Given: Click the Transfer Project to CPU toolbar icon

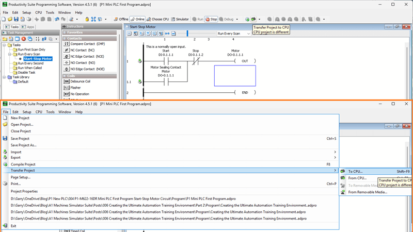Looking at the screenshot, I should coord(253,19).
